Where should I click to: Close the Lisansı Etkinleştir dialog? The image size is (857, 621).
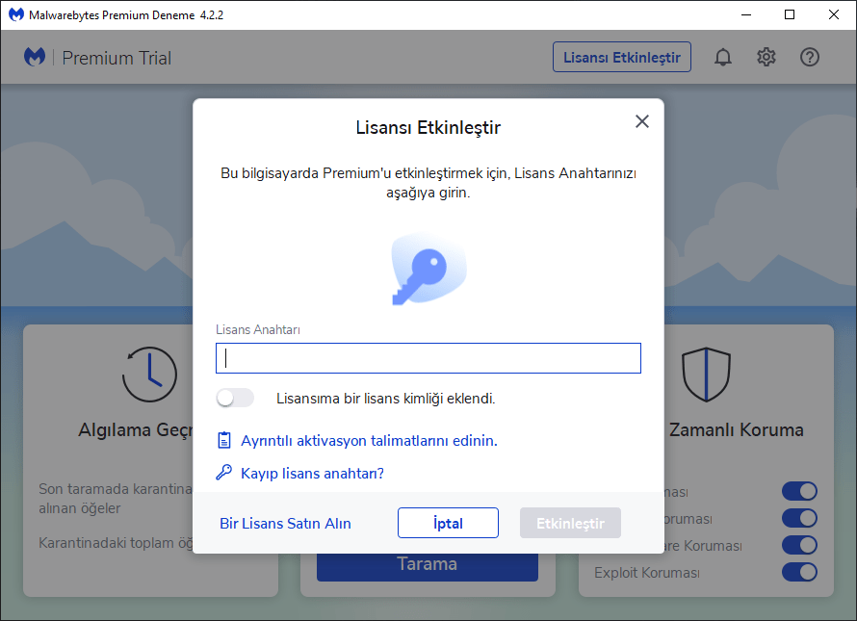point(641,121)
